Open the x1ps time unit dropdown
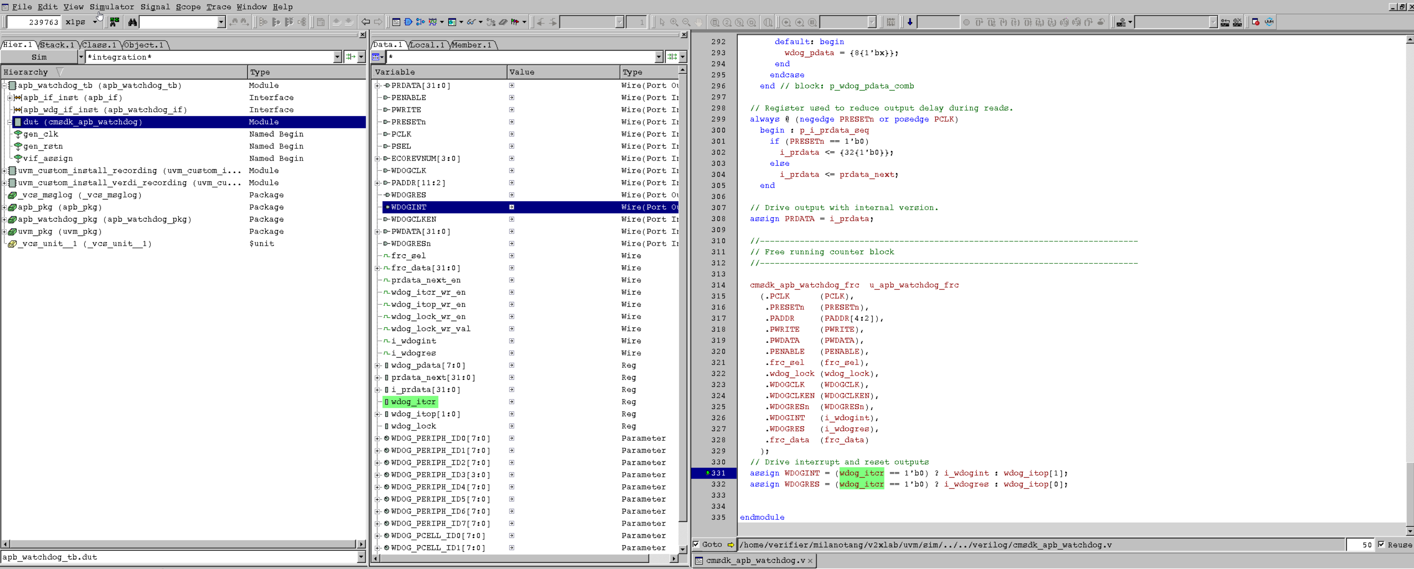1414x569 pixels. click(x=95, y=22)
